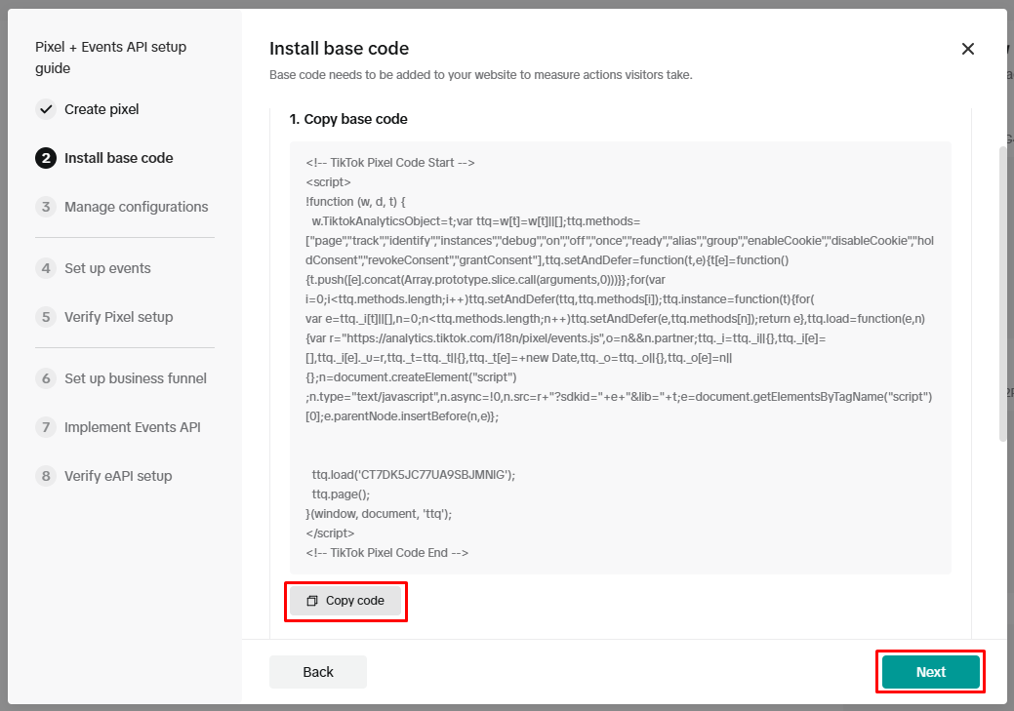Click the dialog's vertical scrollbar
This screenshot has height=711, width=1014.
point(1001,293)
